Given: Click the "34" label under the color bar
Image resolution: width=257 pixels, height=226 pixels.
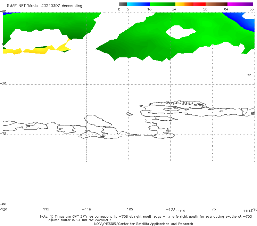Looking at the screenshot, I should (174, 9).
